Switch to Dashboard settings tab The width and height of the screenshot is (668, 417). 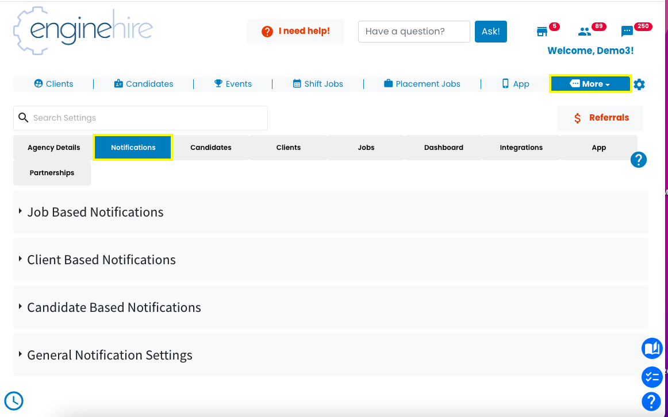tap(443, 148)
